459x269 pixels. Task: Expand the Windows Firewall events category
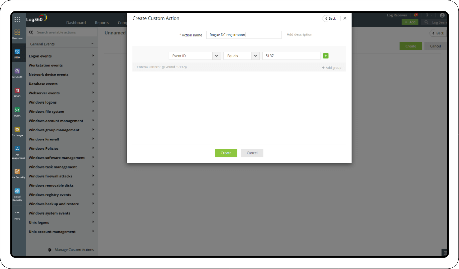[43, 139]
